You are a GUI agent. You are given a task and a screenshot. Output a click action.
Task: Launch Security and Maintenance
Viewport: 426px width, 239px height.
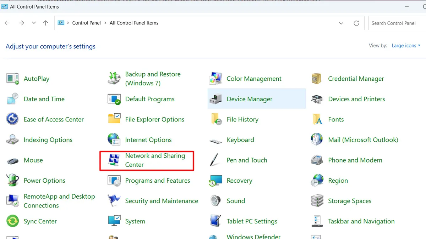click(x=162, y=201)
